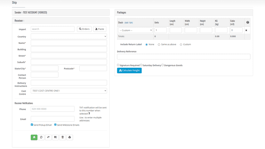The height and width of the screenshot is (149, 265).
Task: Click the Suburb input field
Action: click(x=69, y=62)
